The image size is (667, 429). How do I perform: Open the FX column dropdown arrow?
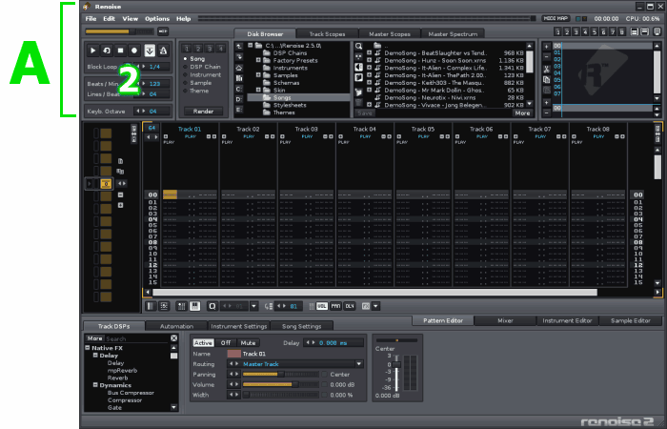pyautogui.click(x=376, y=306)
